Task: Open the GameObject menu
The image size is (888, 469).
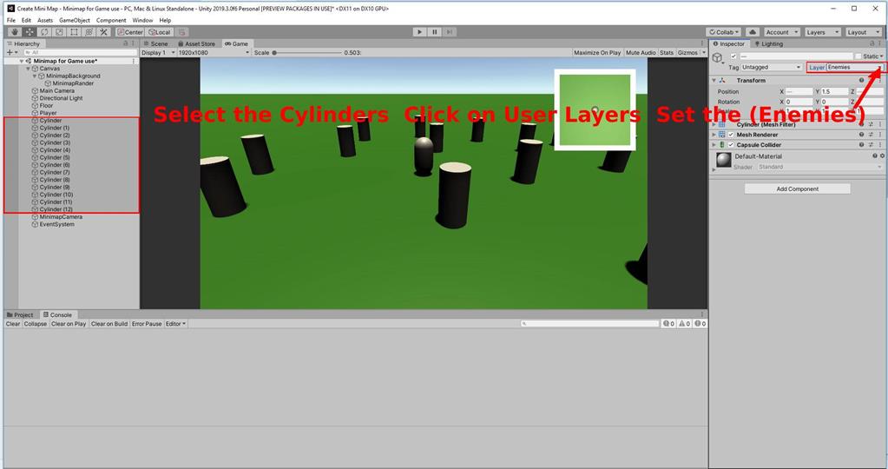Action: pyautogui.click(x=74, y=20)
